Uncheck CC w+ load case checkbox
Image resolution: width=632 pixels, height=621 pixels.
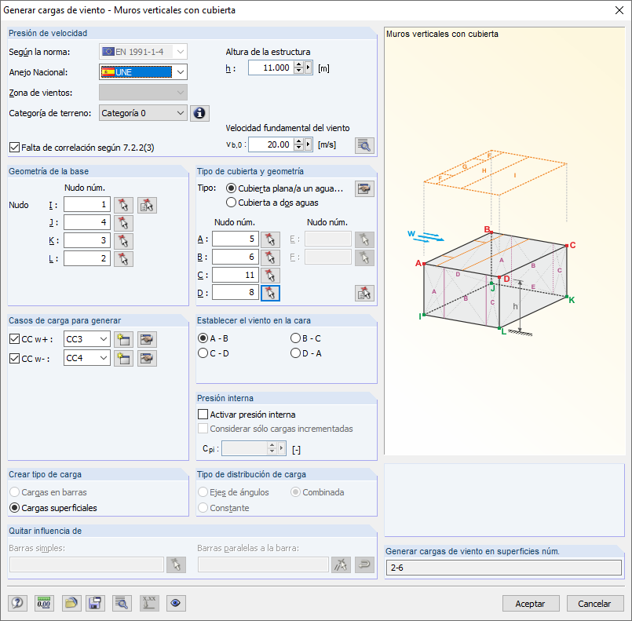pos(14,339)
